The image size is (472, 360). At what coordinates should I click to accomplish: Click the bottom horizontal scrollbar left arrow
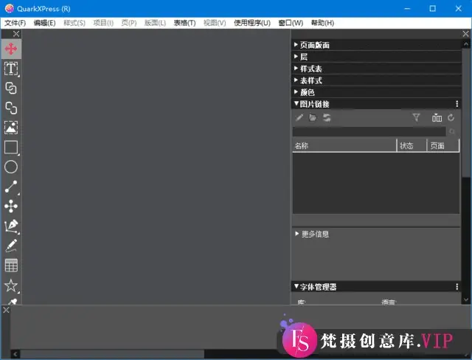click(x=15, y=354)
